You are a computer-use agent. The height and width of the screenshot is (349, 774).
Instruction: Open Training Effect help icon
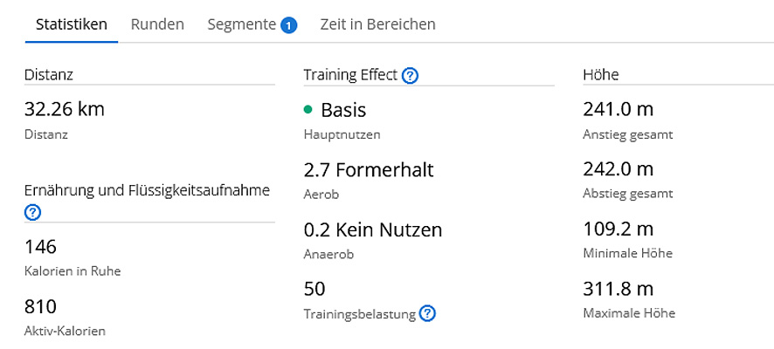[x=411, y=76]
